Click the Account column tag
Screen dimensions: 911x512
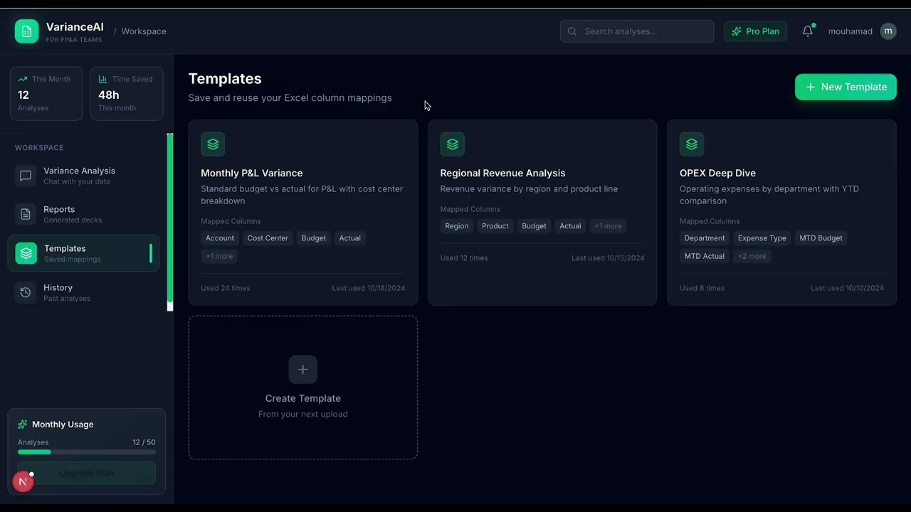tap(220, 238)
